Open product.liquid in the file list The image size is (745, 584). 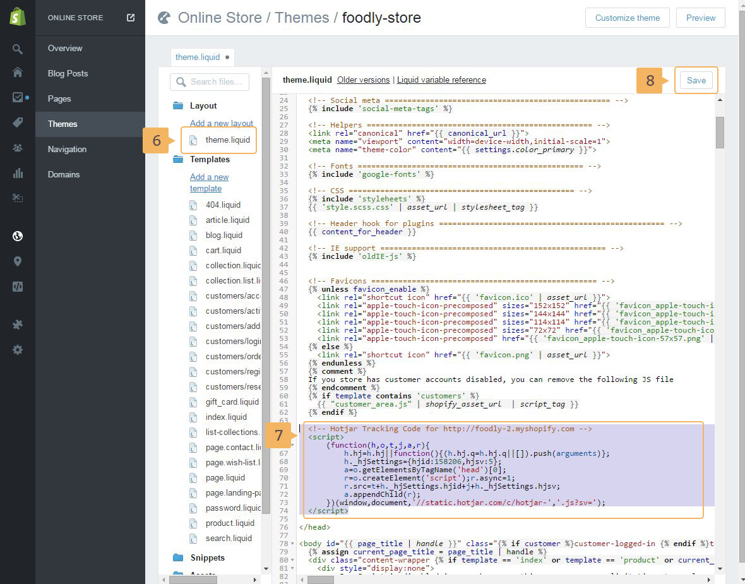tap(230, 523)
